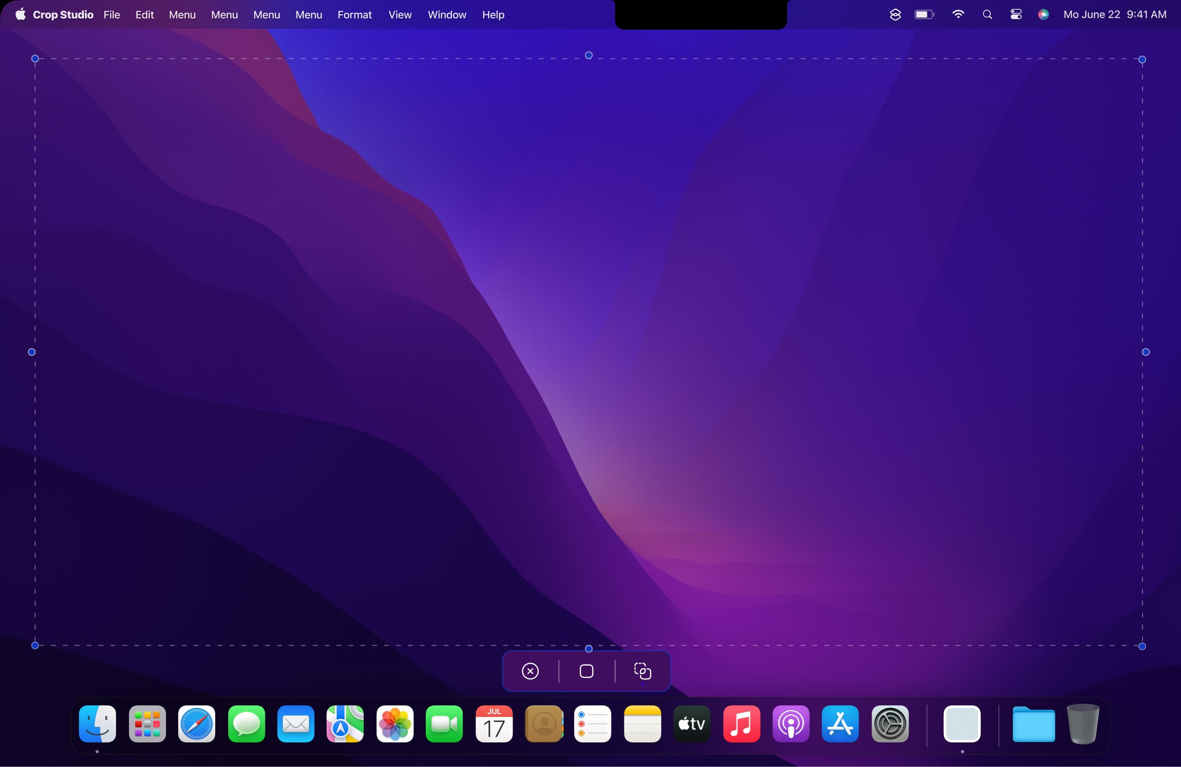
Task: Open the Apple menu
Action: (20, 14)
